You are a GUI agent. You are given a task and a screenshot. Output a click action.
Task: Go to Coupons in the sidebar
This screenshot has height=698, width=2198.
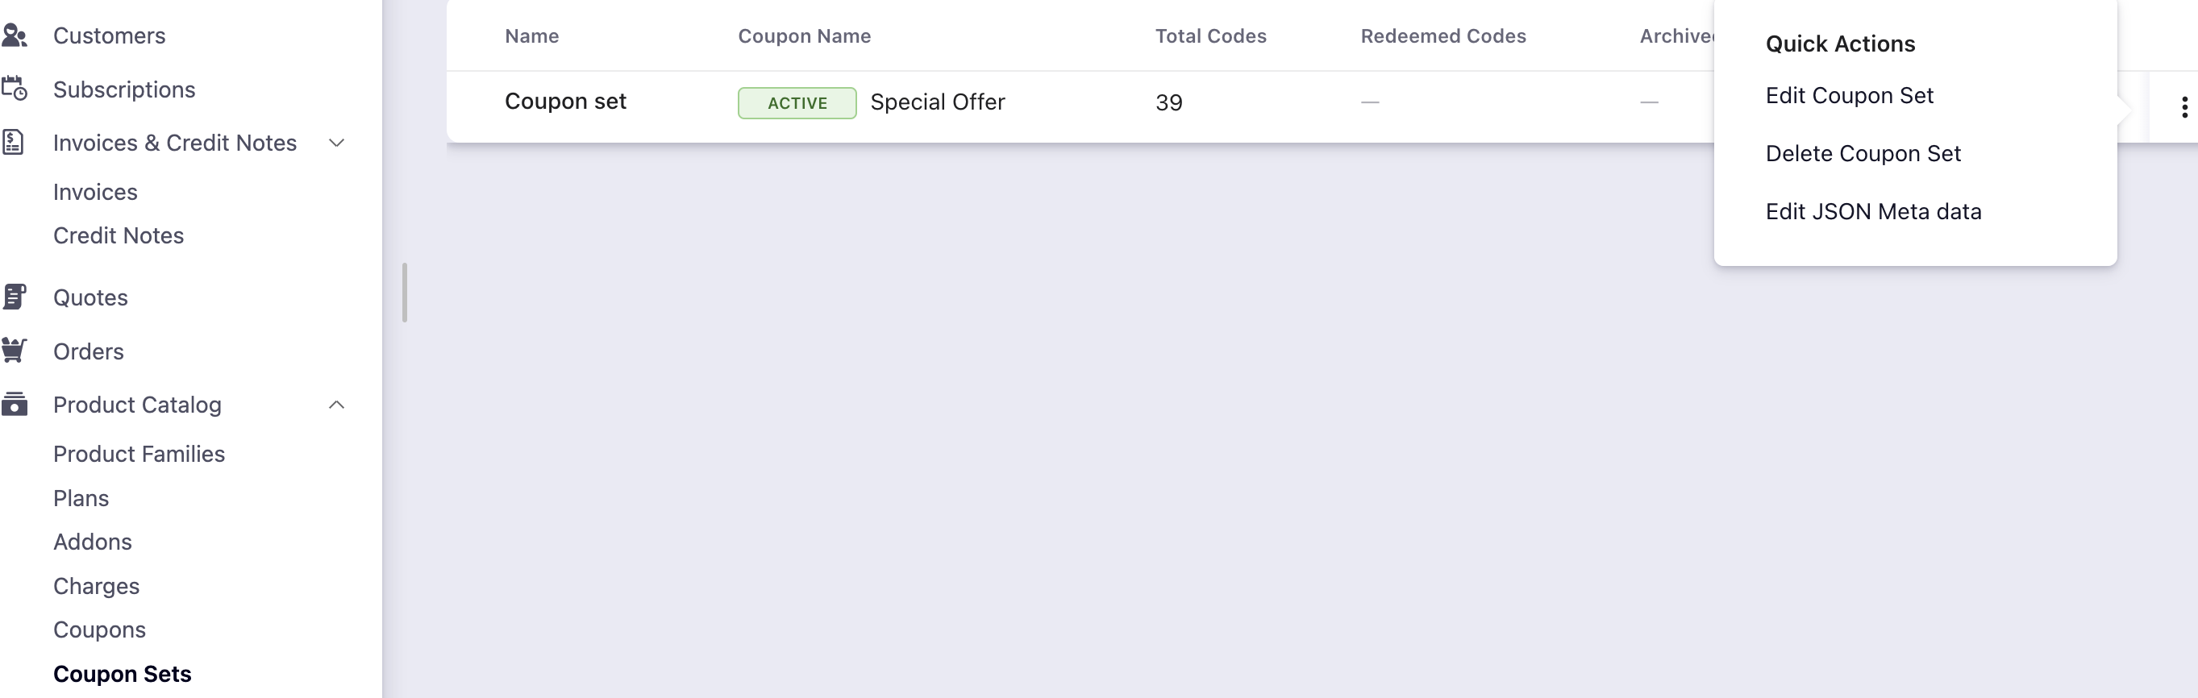tap(99, 629)
